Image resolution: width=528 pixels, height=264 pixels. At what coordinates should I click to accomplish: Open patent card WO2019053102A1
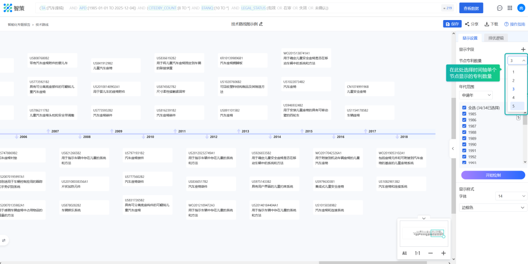(x=401, y=157)
